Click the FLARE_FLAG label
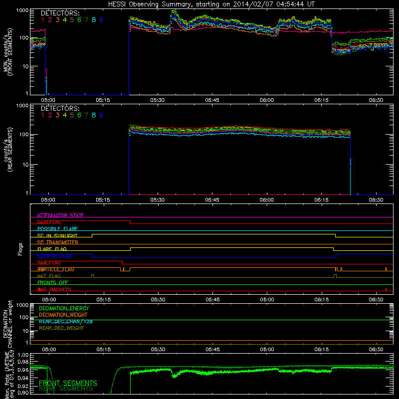This screenshot has height=399, width=399. coord(52,249)
